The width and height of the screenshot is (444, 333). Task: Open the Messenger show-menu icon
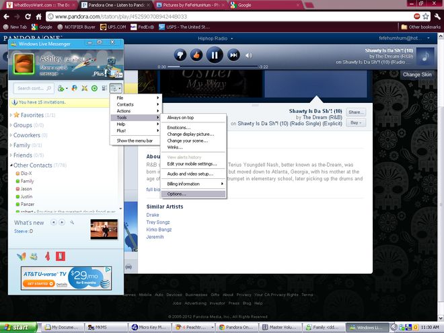pos(116,88)
